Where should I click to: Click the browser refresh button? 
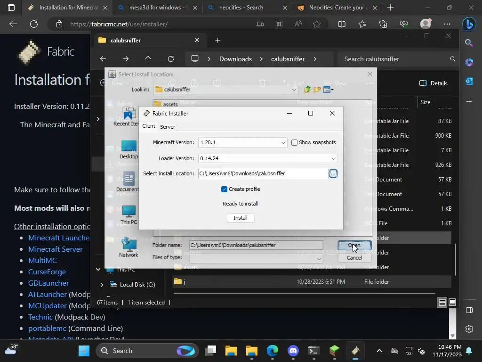[x=34, y=24]
